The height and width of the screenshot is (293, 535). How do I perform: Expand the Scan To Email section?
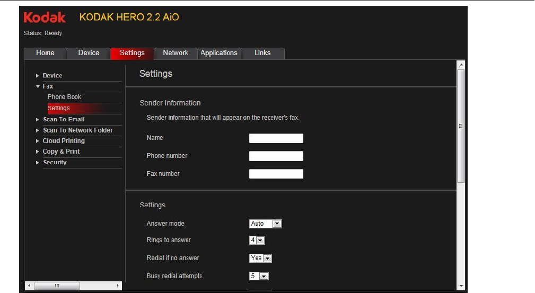pos(38,120)
